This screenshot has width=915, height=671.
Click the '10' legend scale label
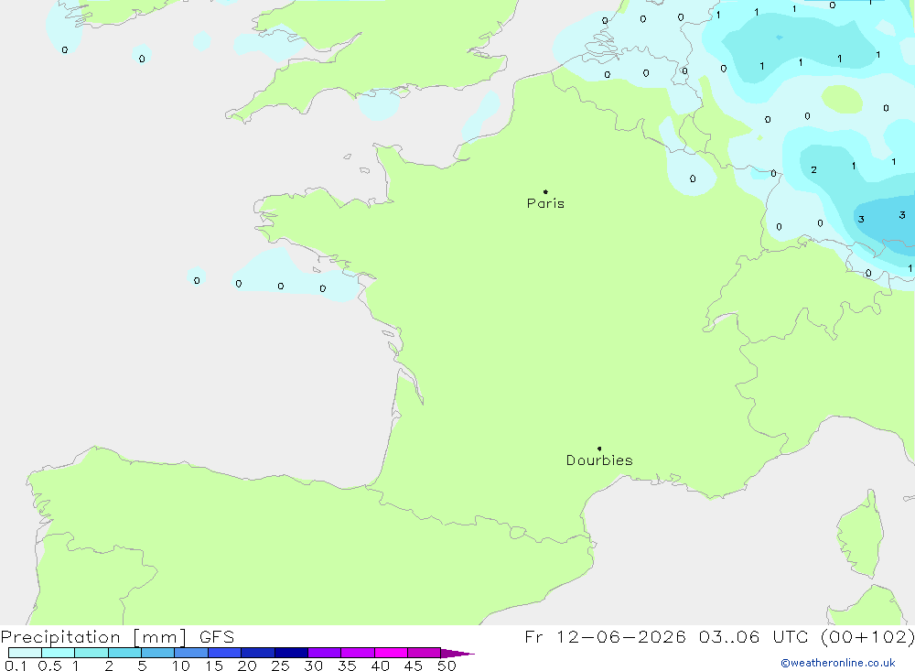pyautogui.click(x=181, y=666)
